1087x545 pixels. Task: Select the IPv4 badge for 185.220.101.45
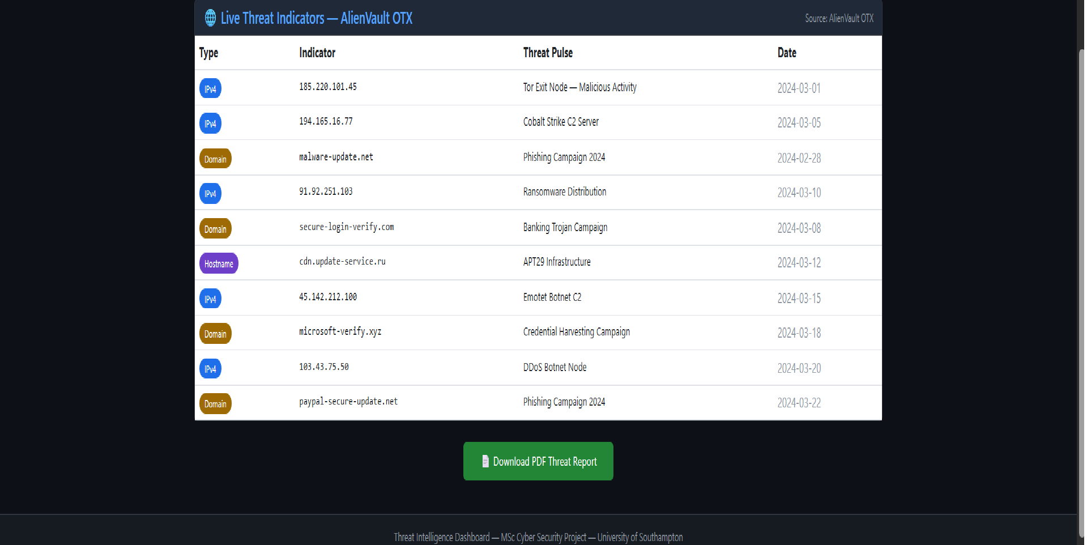pos(210,88)
